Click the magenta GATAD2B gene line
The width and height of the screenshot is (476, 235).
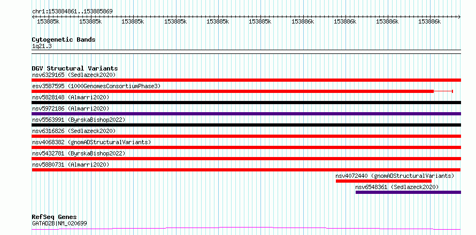coord(246,229)
